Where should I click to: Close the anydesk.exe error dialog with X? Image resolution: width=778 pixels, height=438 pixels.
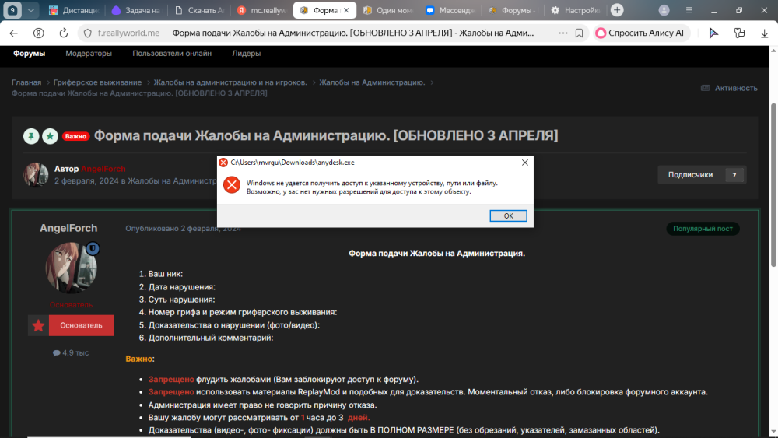525,162
